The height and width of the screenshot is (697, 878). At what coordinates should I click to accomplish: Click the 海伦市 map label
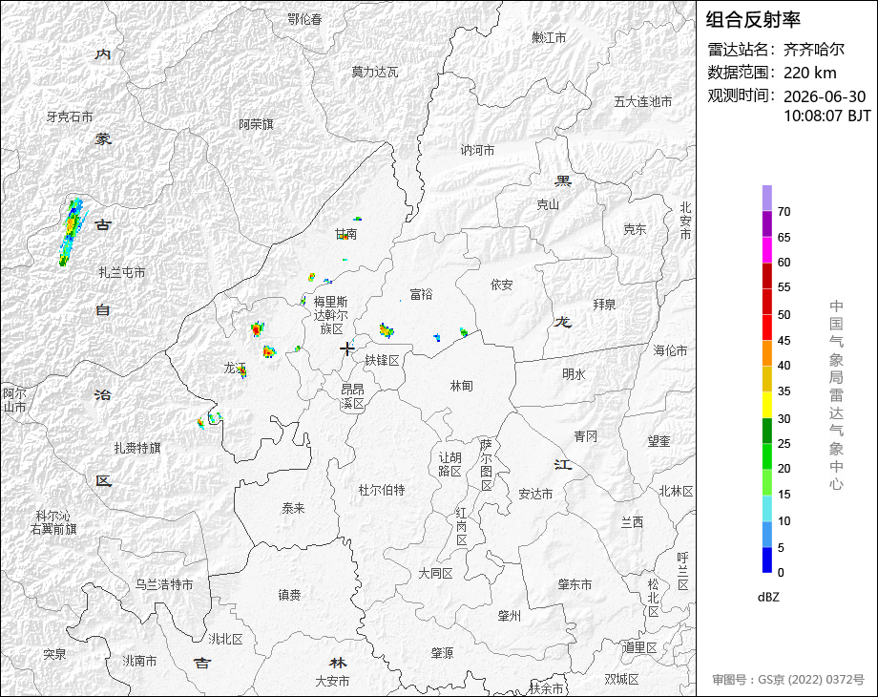(670, 350)
